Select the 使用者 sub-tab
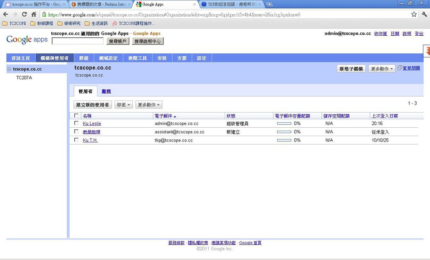The image size is (430, 260). (86, 91)
